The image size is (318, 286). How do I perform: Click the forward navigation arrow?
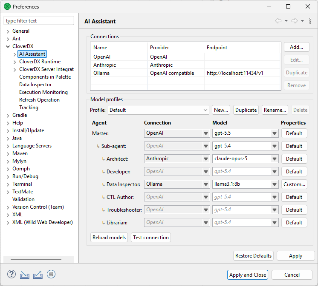point(295,21)
